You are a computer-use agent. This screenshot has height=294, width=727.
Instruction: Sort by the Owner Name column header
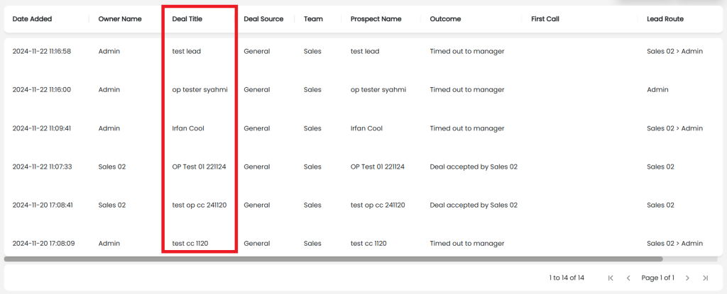(x=120, y=19)
